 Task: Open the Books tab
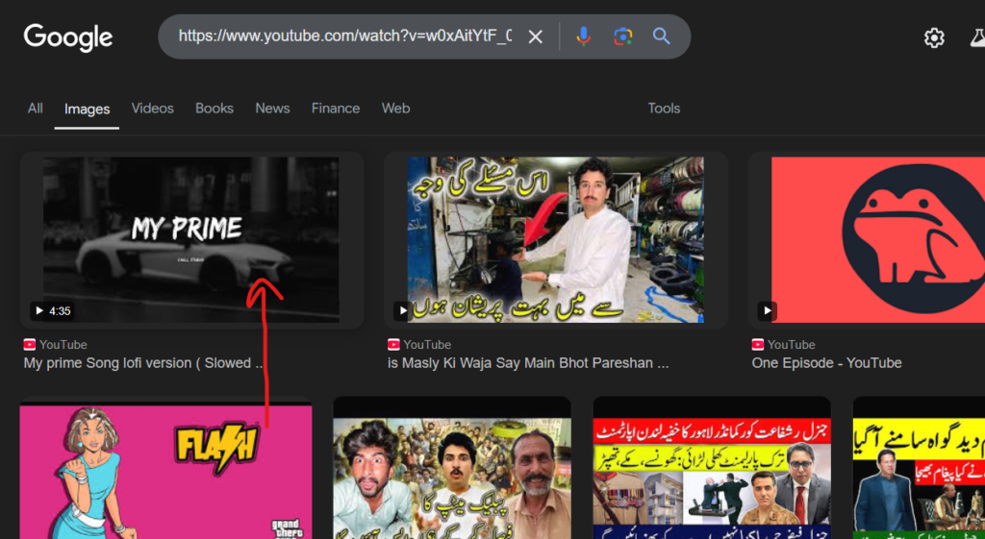coord(215,108)
